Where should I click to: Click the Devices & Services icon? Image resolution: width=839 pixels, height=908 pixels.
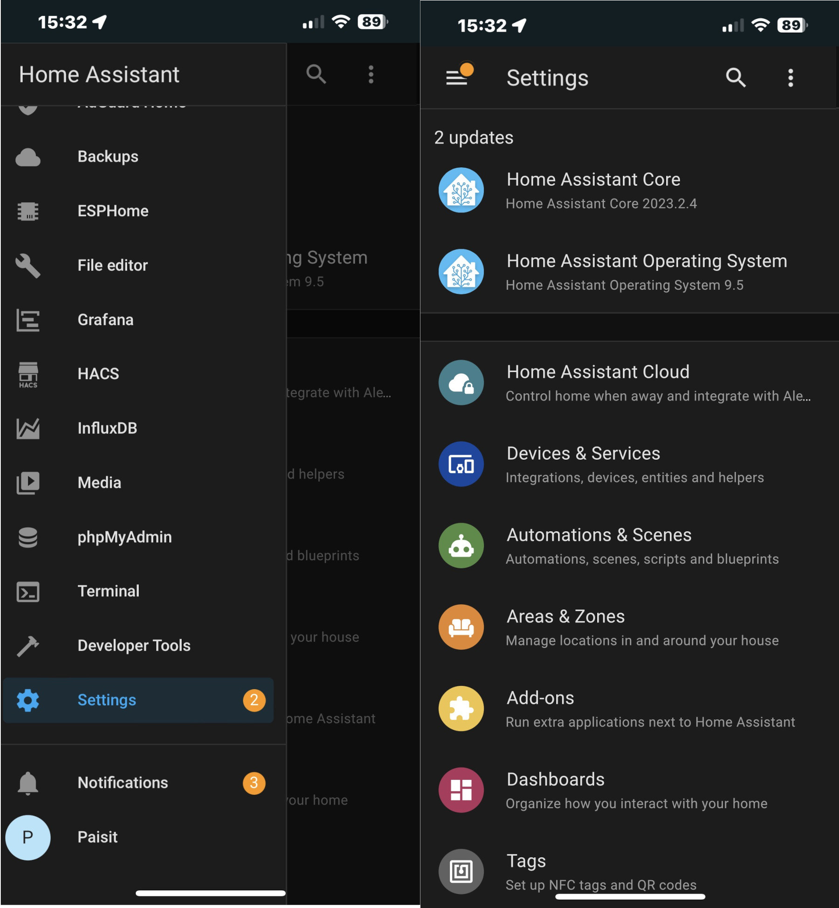(x=461, y=464)
